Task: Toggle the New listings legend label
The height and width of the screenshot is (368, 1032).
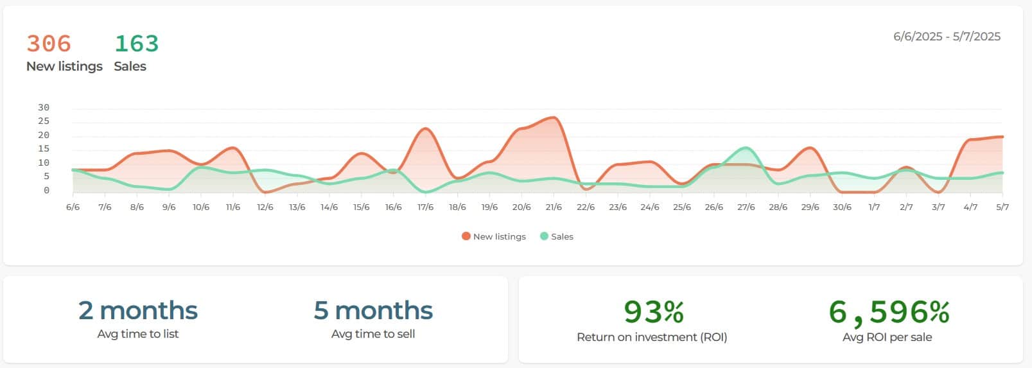Action: 499,236
